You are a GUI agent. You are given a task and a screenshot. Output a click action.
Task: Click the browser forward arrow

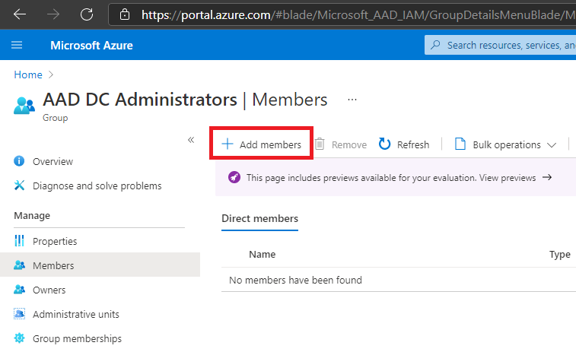point(53,14)
